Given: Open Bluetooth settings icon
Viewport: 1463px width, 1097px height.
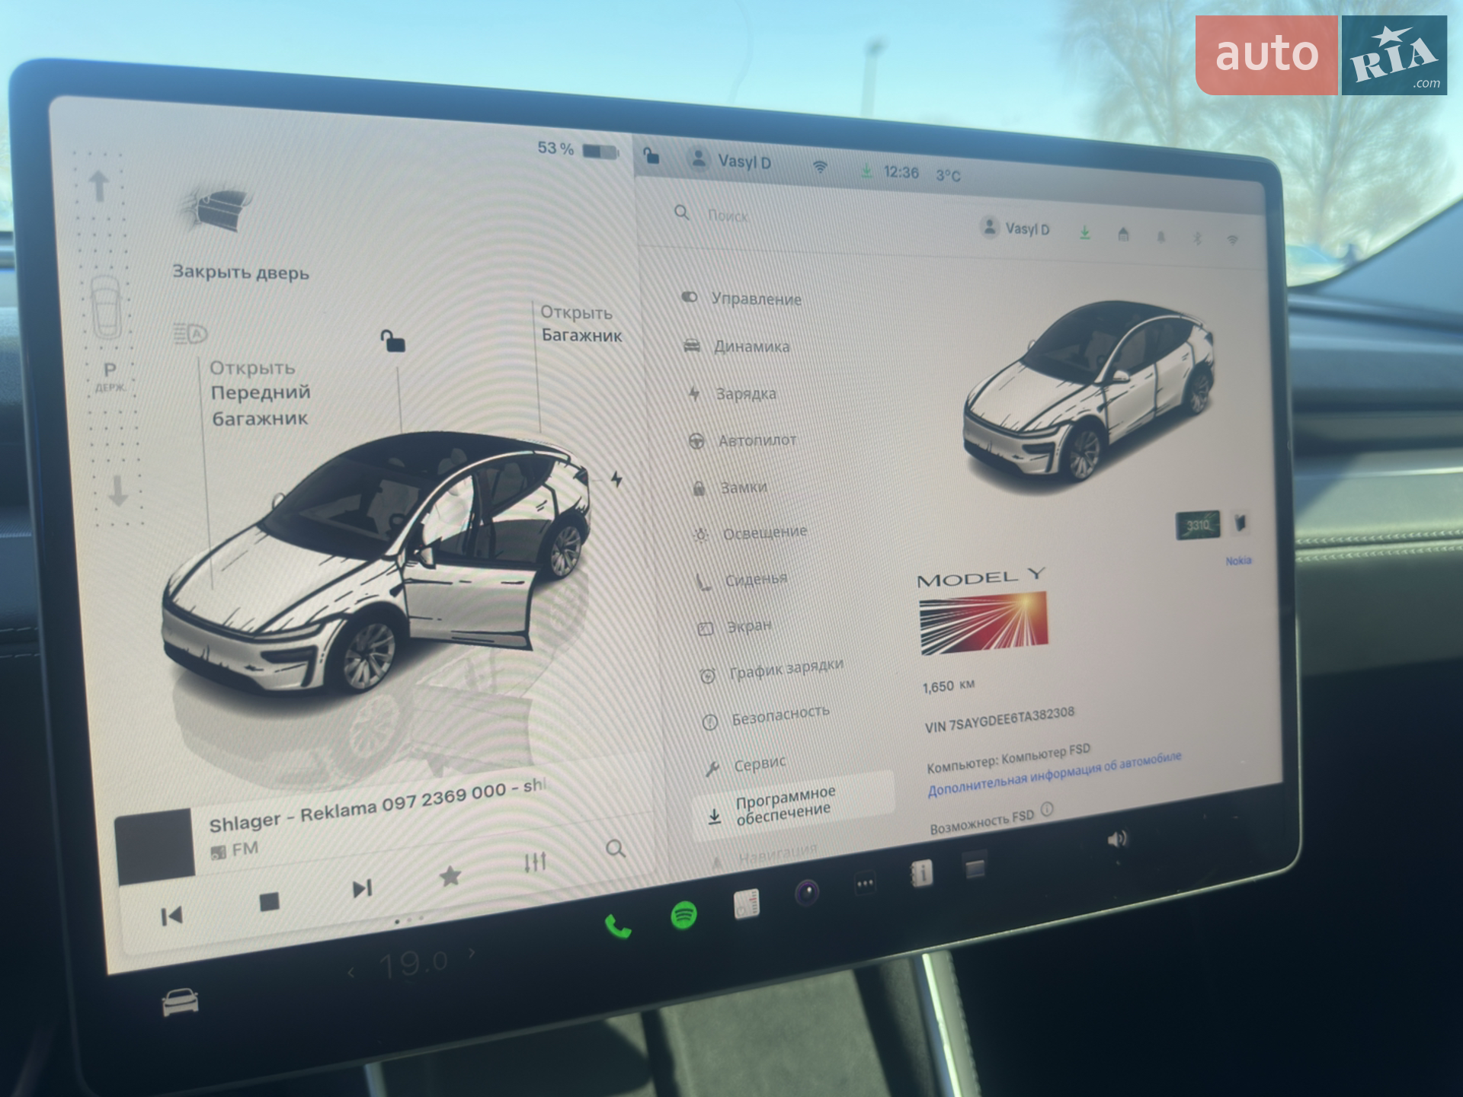Looking at the screenshot, I should point(1197,238).
